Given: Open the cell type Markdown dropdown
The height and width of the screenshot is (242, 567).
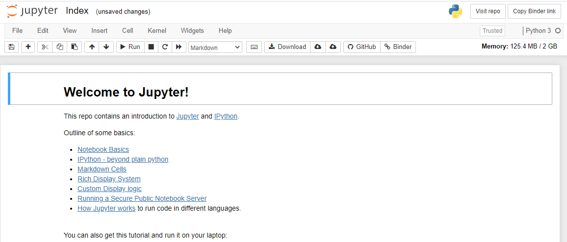Looking at the screenshot, I should (215, 48).
